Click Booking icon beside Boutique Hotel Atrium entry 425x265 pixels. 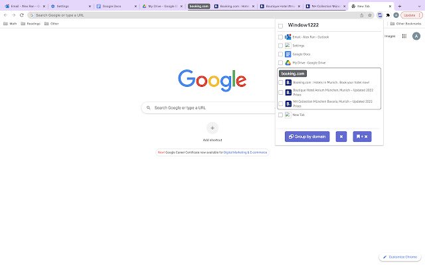pos(288,93)
